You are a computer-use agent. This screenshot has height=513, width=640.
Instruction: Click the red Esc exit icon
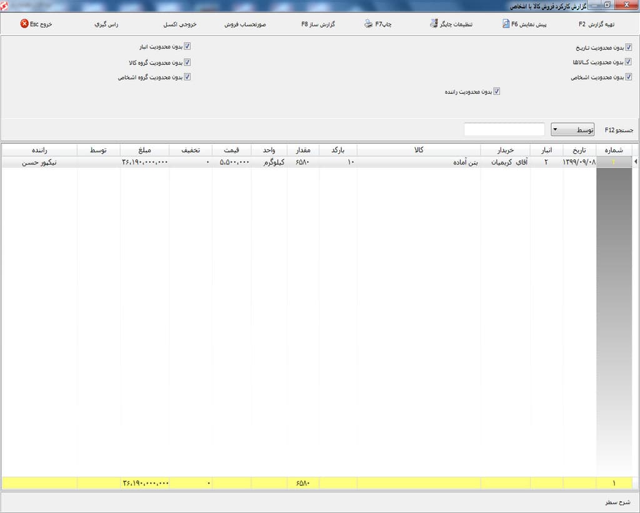tap(24, 24)
